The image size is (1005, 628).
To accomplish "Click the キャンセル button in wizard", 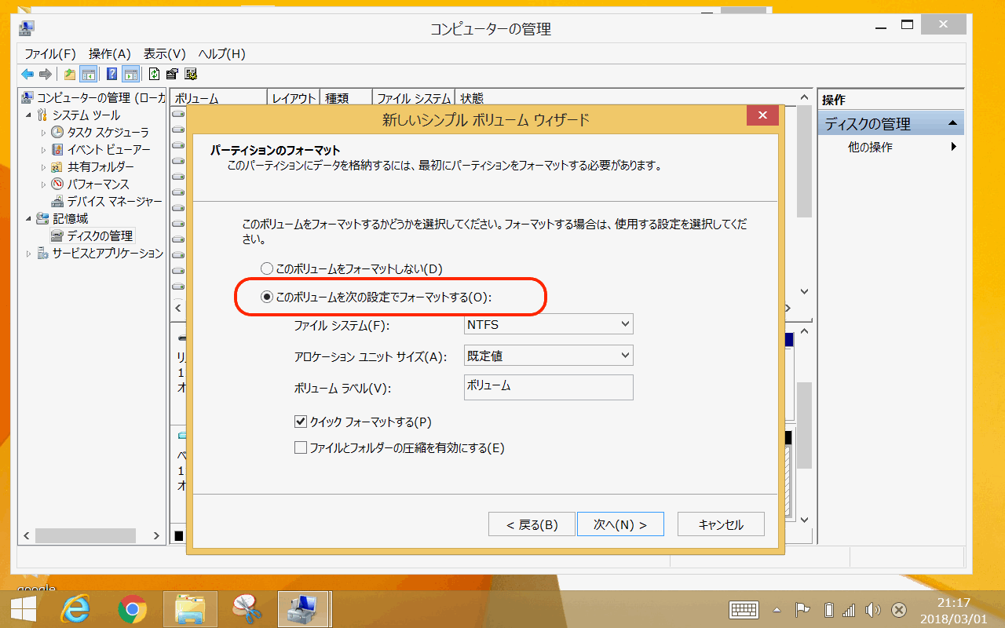I will pyautogui.click(x=720, y=524).
